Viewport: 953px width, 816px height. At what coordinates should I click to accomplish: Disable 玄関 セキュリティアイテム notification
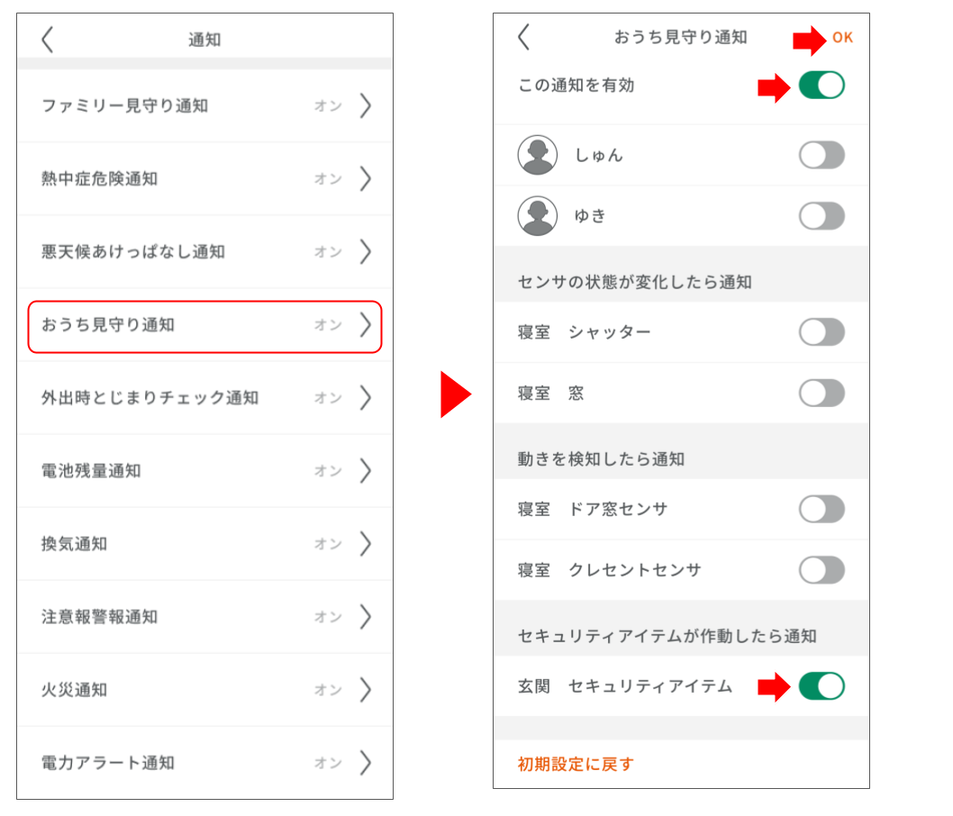pos(821,685)
